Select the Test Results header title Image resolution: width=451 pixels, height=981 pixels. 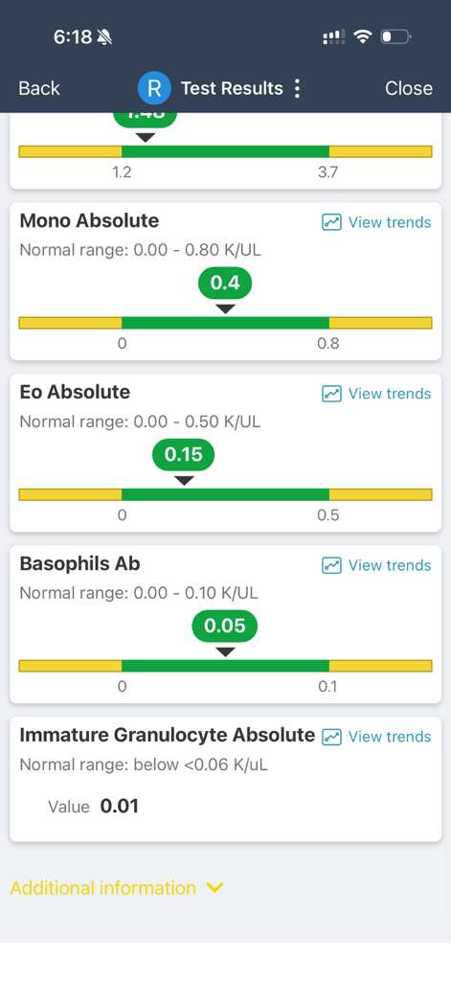(232, 88)
